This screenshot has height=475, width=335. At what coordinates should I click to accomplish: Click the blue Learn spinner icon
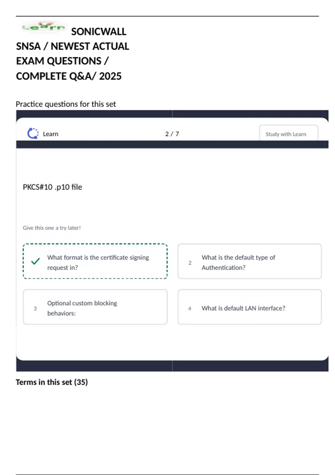[33, 134]
